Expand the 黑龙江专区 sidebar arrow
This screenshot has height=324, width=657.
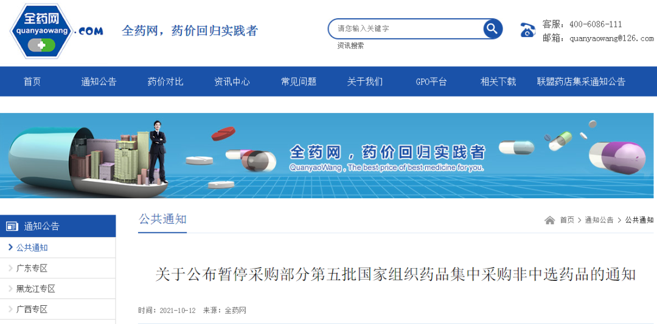point(10,289)
